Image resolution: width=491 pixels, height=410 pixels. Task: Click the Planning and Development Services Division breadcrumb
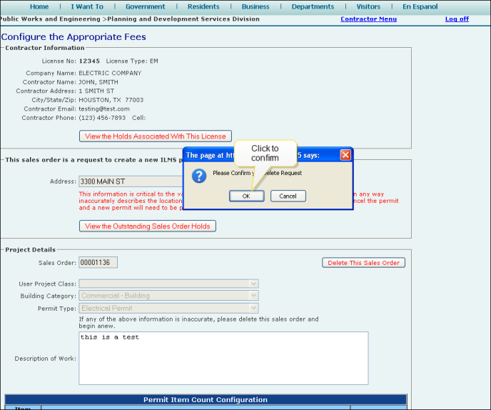(x=183, y=19)
